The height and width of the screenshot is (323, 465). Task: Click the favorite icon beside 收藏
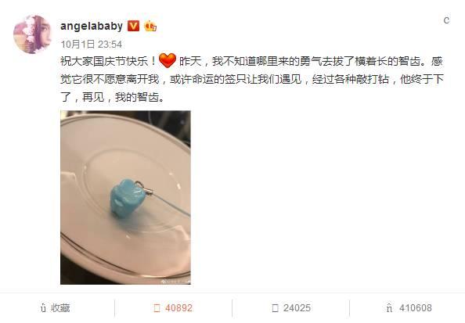(x=43, y=308)
